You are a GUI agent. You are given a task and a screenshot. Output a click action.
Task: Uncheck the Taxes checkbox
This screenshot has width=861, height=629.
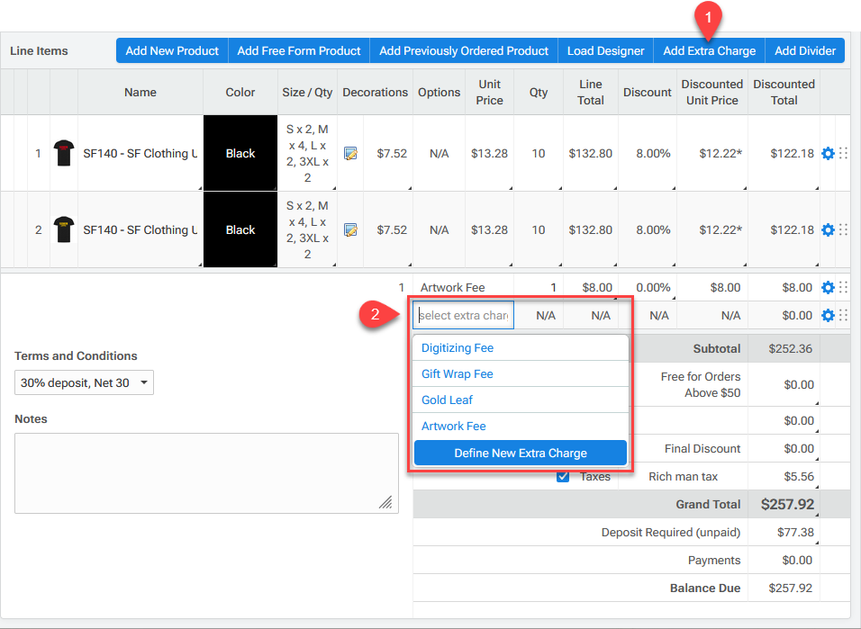(563, 476)
